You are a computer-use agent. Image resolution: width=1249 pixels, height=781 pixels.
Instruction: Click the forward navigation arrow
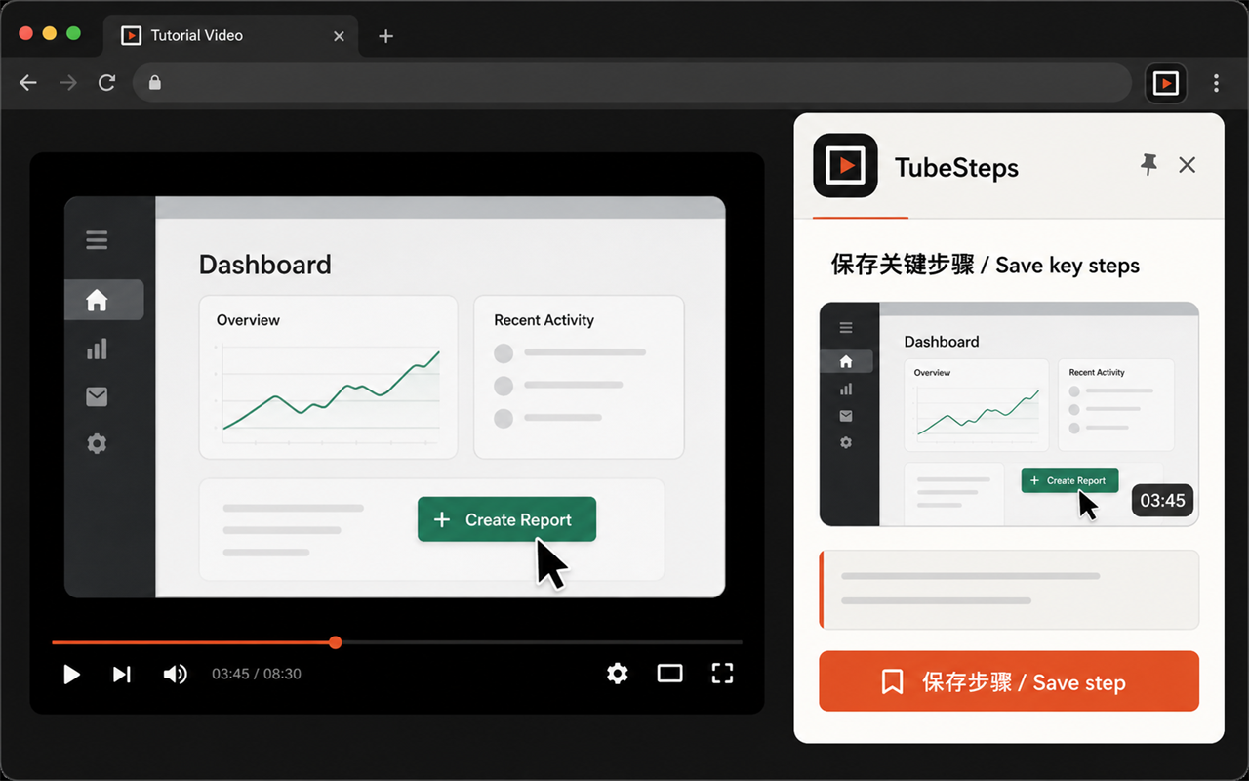click(68, 83)
